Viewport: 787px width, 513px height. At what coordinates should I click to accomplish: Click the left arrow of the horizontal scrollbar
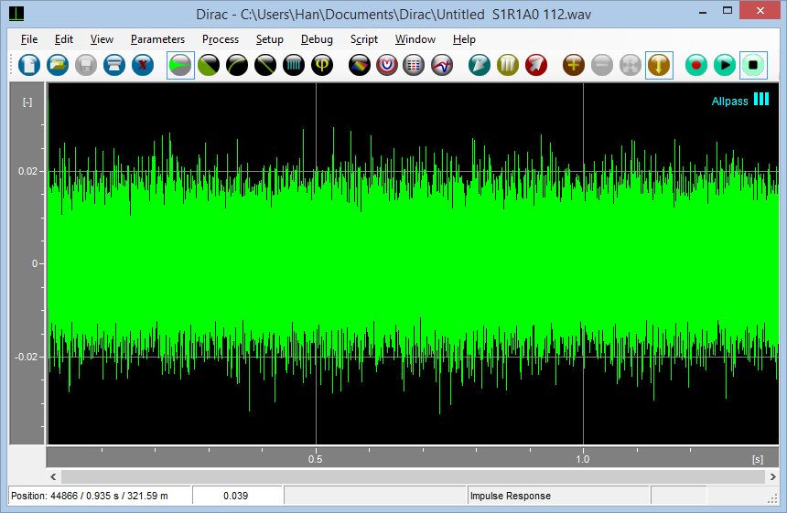click(53, 477)
